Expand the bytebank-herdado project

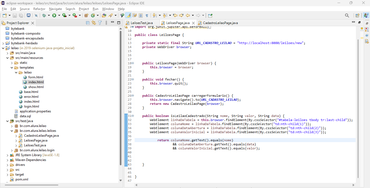[3, 43]
